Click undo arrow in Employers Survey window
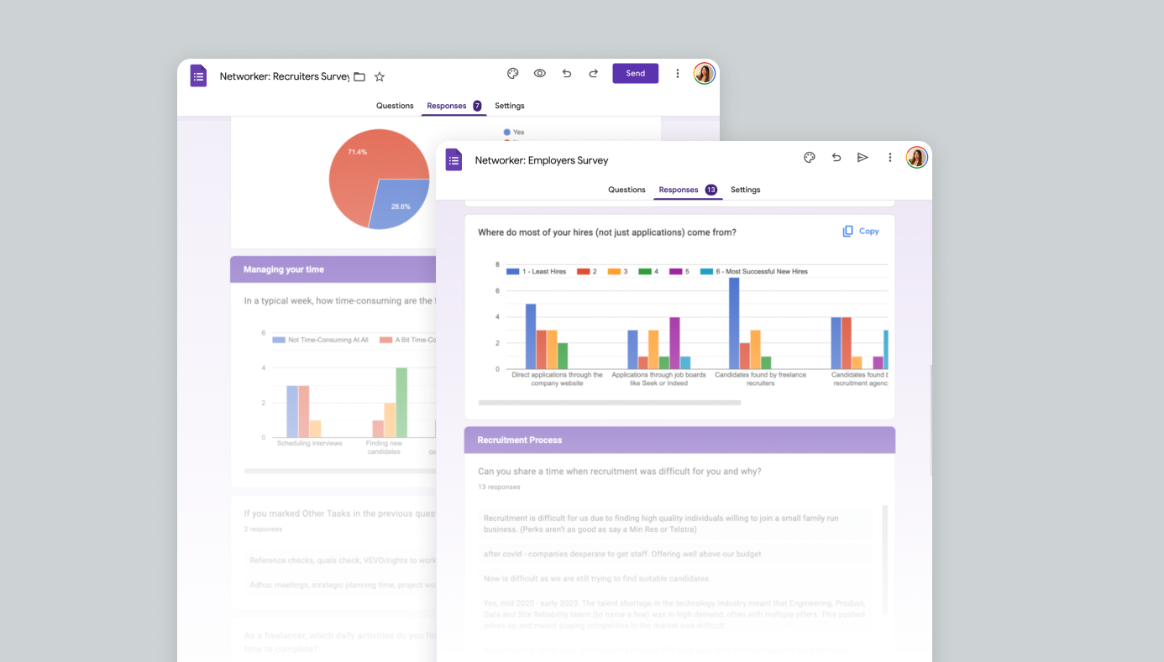The image size is (1164, 662). coord(836,158)
